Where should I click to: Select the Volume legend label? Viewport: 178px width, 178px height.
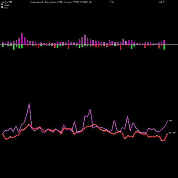click(x=7, y=5)
